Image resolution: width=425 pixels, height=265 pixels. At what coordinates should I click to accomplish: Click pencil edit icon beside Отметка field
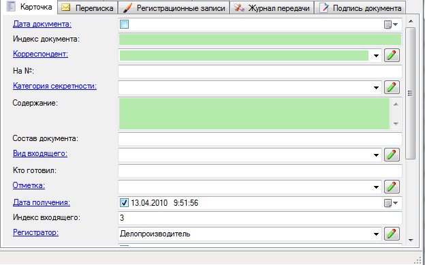click(x=392, y=187)
